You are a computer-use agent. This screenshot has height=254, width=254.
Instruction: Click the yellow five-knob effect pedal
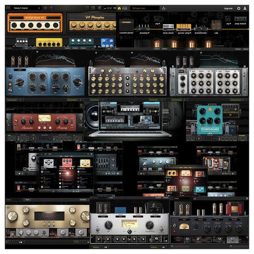tap(49, 42)
